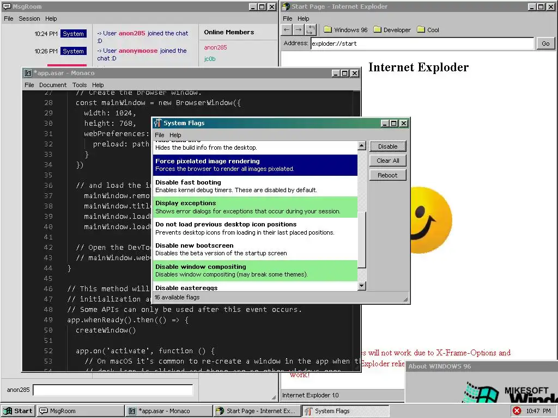This screenshot has height=418, width=558.
Task: Click scroll down arrow in System Flags list
Action: (362, 286)
